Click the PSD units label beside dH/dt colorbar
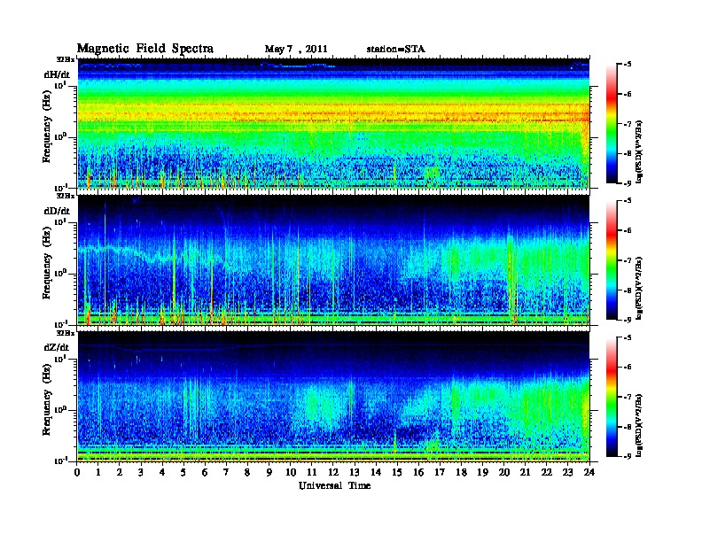Screen dimensions: 702x542 639,151
